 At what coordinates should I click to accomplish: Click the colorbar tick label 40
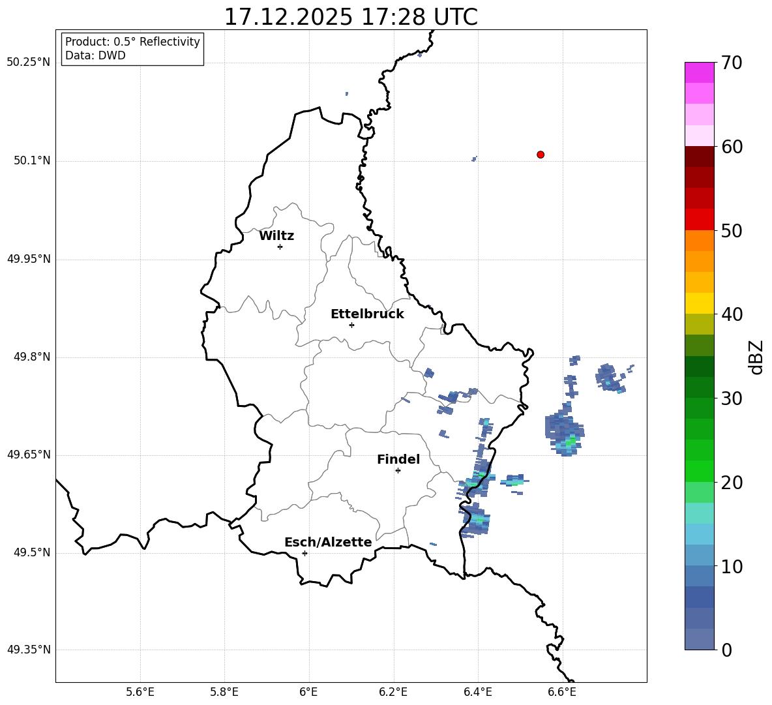[x=732, y=314]
